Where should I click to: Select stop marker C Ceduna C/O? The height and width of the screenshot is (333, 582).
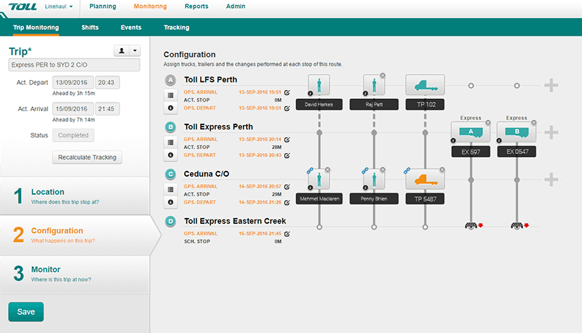click(170, 174)
